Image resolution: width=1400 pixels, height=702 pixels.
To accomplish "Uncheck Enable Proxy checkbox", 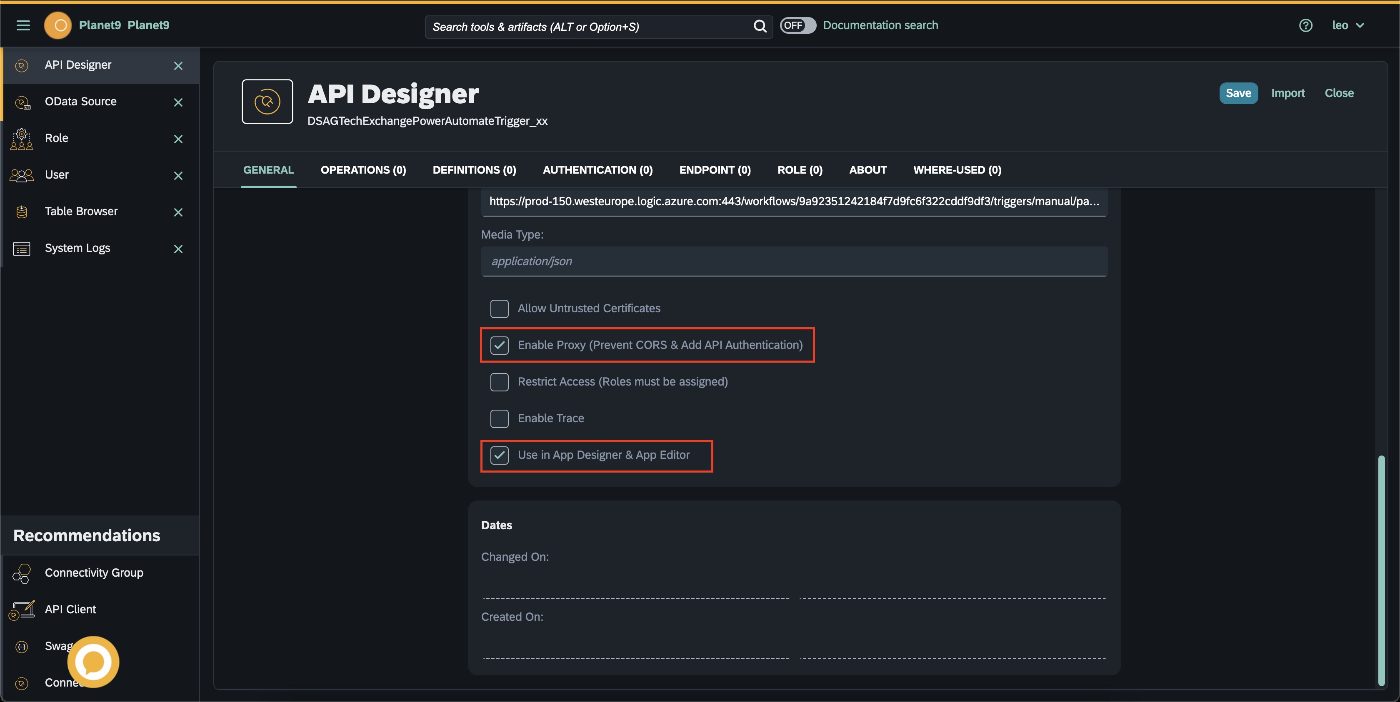I will 499,345.
